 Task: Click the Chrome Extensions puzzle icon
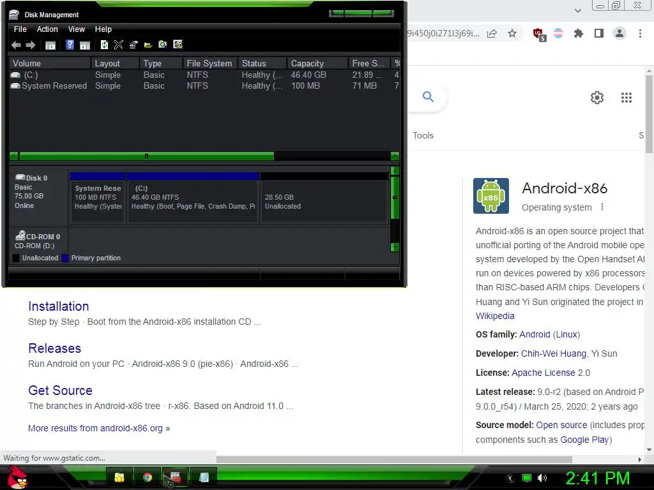pos(579,33)
